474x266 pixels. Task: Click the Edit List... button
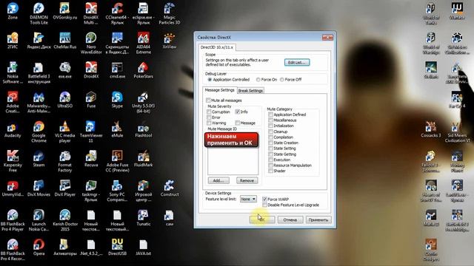tap(297, 62)
